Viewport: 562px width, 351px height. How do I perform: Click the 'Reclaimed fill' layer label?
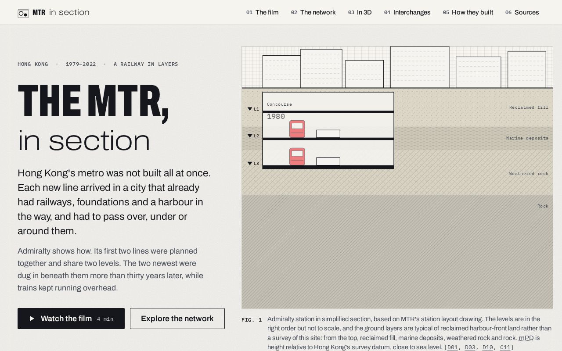coord(529,107)
